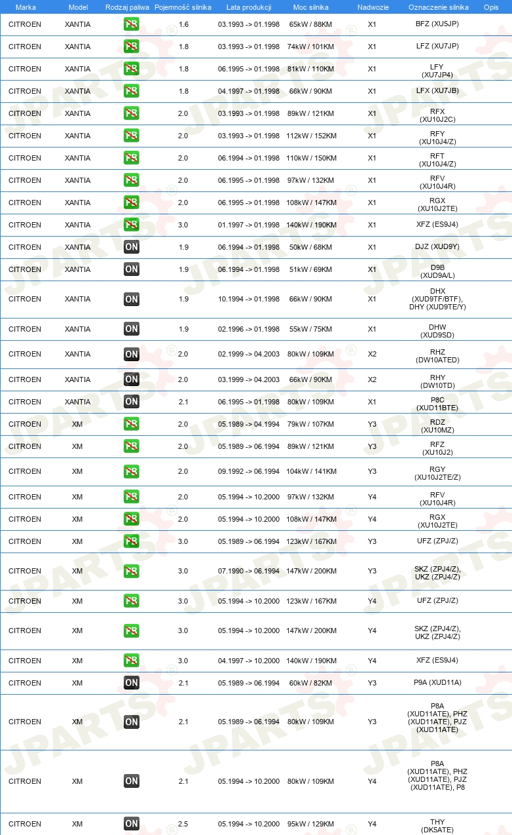Viewport: 512px width, 835px height.
Task: Click the '95kW / 129KM' power cell
Action: click(310, 824)
